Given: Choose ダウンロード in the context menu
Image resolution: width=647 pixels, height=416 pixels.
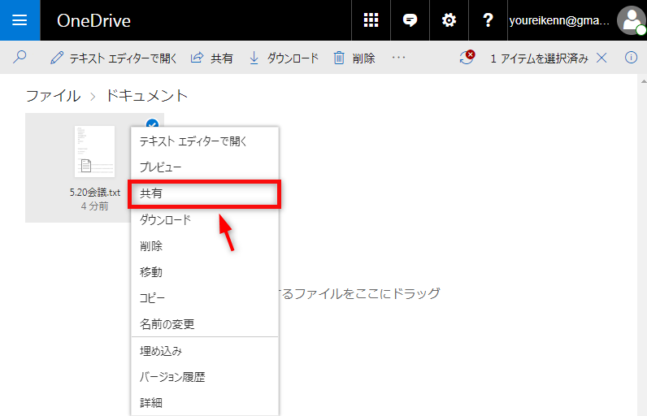Looking at the screenshot, I should [205, 219].
